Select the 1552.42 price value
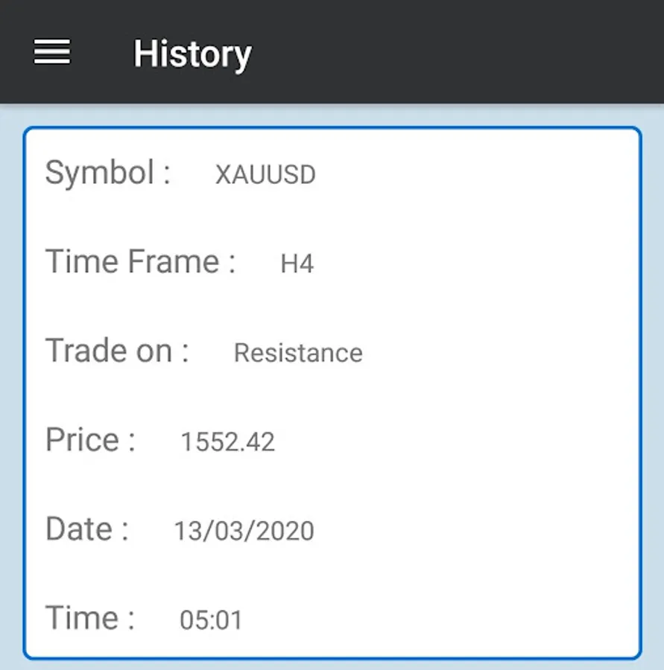This screenshot has width=664, height=670. [x=227, y=442]
